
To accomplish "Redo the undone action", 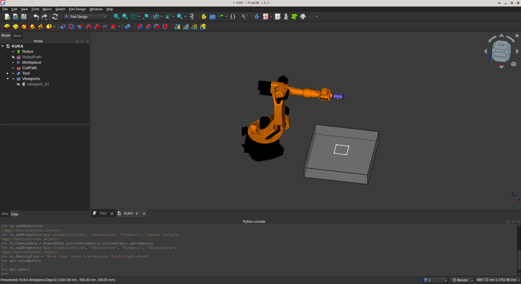I will [45, 17].
